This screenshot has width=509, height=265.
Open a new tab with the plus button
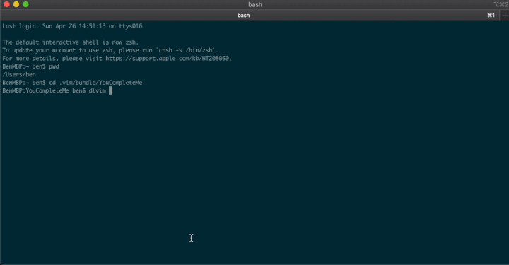[x=505, y=16]
